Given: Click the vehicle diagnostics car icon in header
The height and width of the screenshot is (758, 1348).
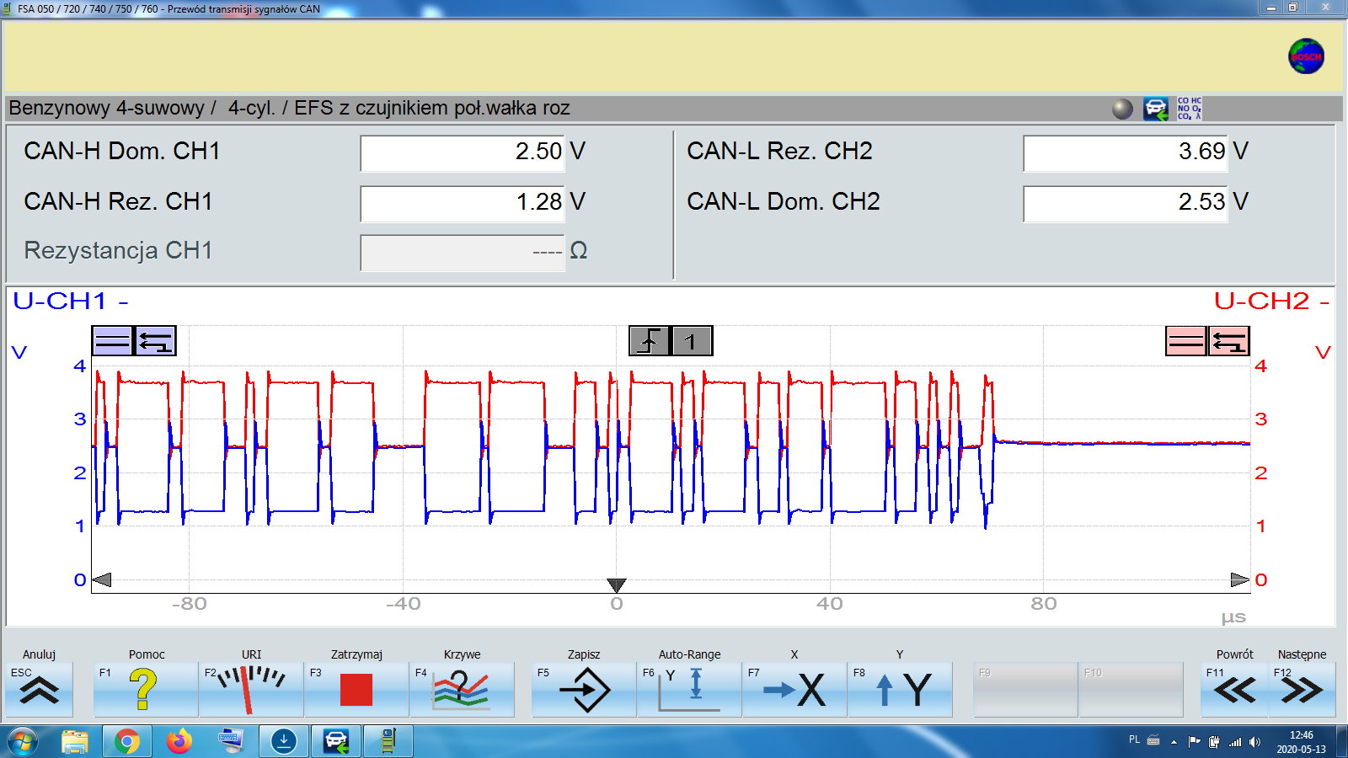Looking at the screenshot, I should point(1156,109).
